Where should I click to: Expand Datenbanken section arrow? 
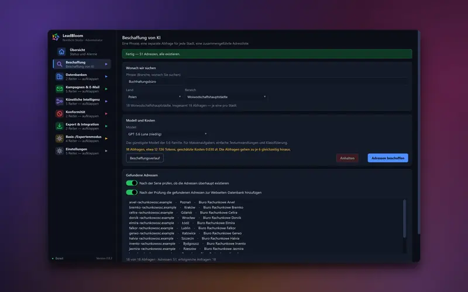[x=106, y=77]
